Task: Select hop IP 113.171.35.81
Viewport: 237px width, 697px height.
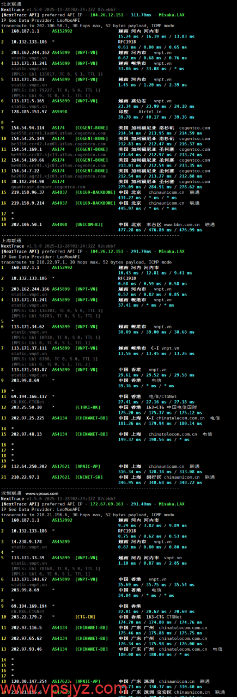Action: click(x=28, y=79)
